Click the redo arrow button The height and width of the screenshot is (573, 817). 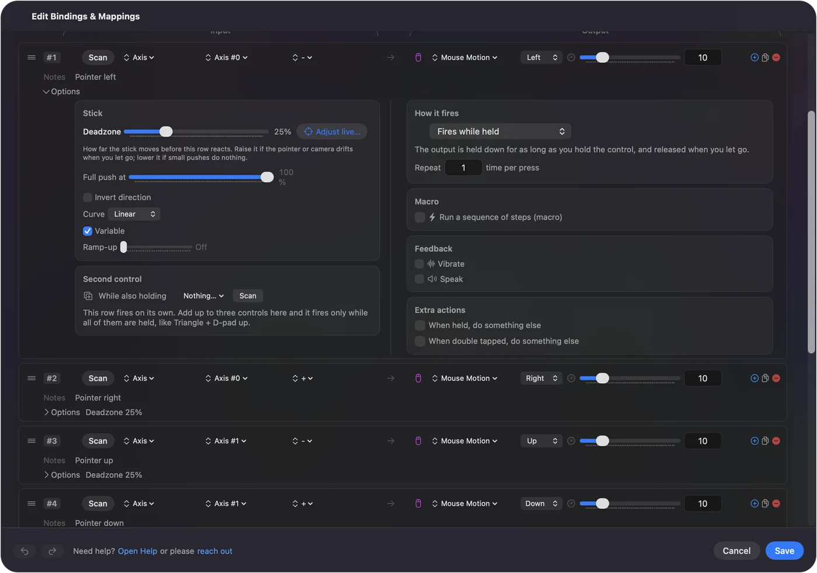coord(52,551)
